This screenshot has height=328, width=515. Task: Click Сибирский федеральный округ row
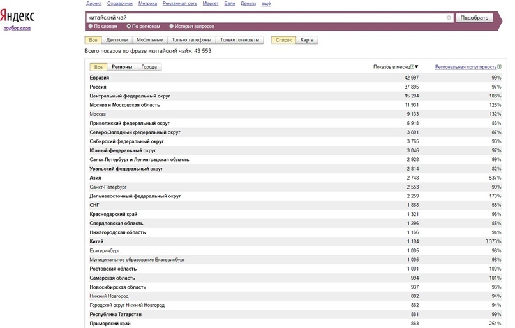[295, 141]
